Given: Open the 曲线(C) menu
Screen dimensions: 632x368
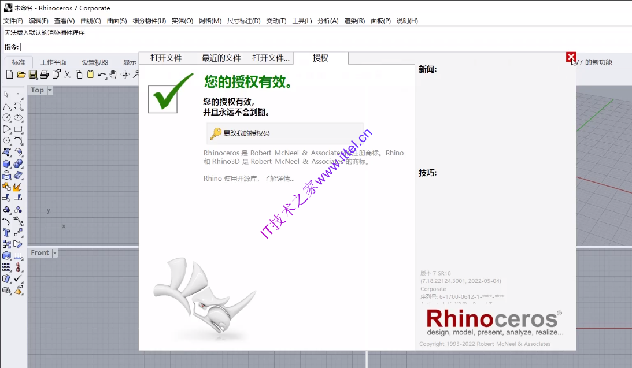Looking at the screenshot, I should tap(91, 21).
